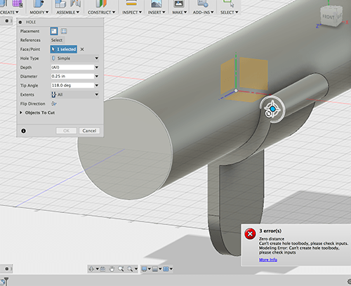This screenshot has height=286, width=351.
Task: Open the MAKE menu
Action: tap(179, 12)
